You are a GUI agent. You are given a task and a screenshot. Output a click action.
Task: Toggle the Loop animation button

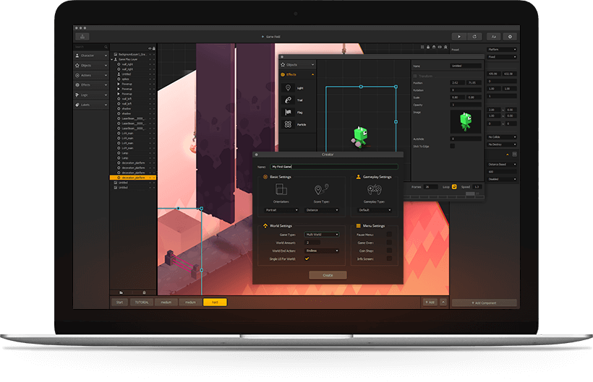pyautogui.click(x=454, y=186)
